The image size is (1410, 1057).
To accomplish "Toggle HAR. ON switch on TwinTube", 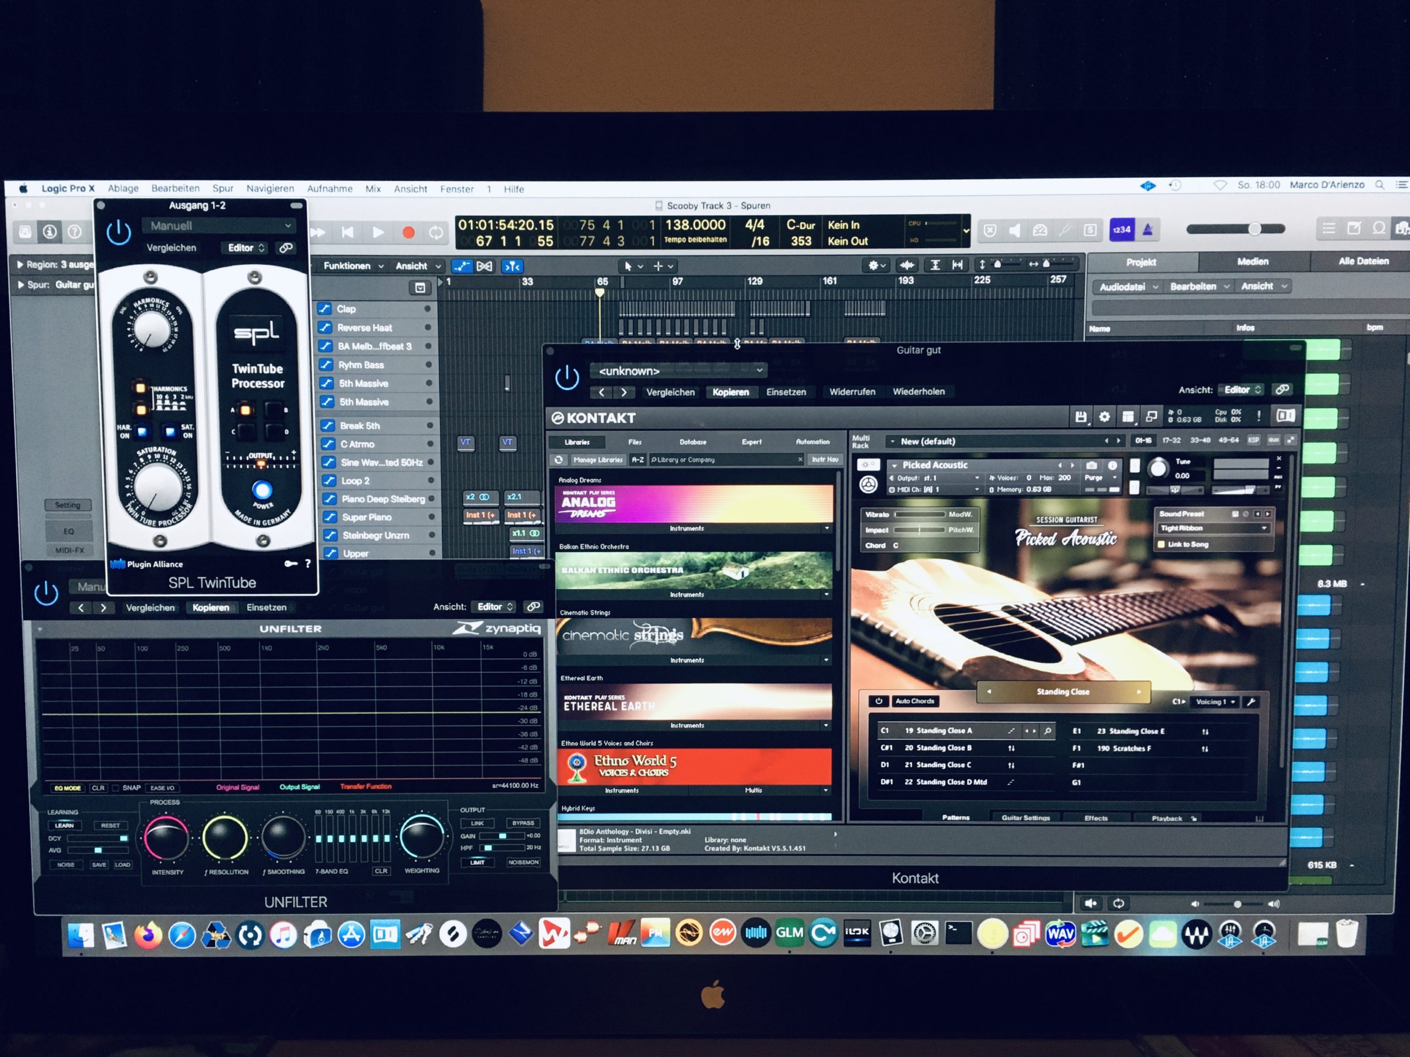I will (142, 432).
